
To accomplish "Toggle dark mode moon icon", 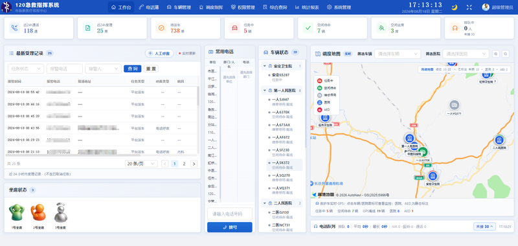I will click(x=455, y=7).
